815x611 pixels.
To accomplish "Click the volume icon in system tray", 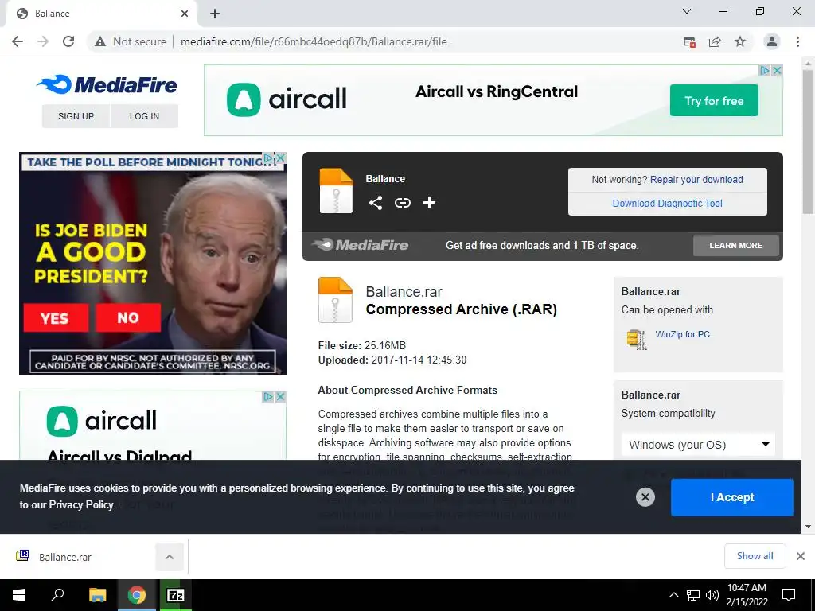I will click(712, 595).
